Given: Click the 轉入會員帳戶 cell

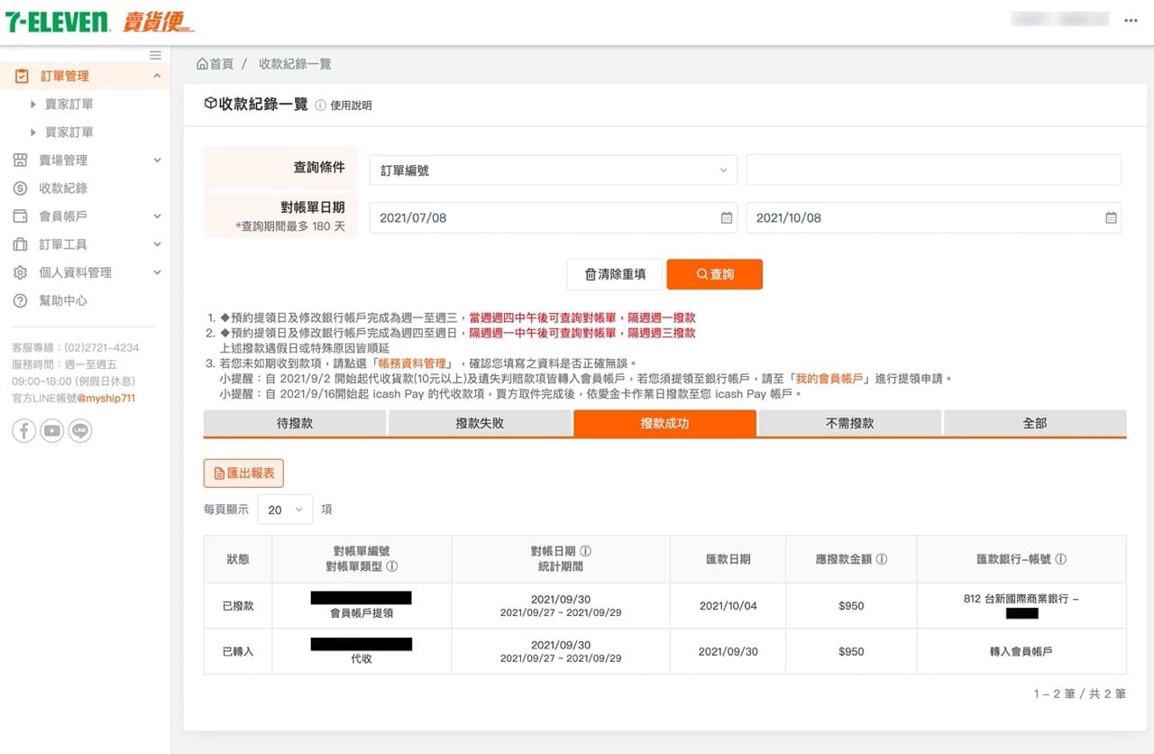Looking at the screenshot, I should [1021, 651].
